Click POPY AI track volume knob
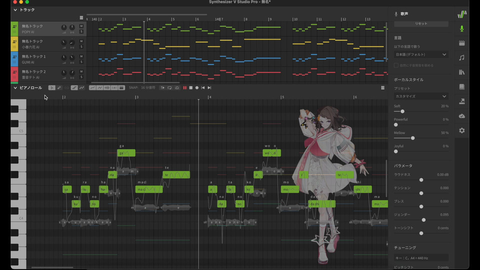The height and width of the screenshot is (270, 480). pyautogui.click(x=63, y=27)
